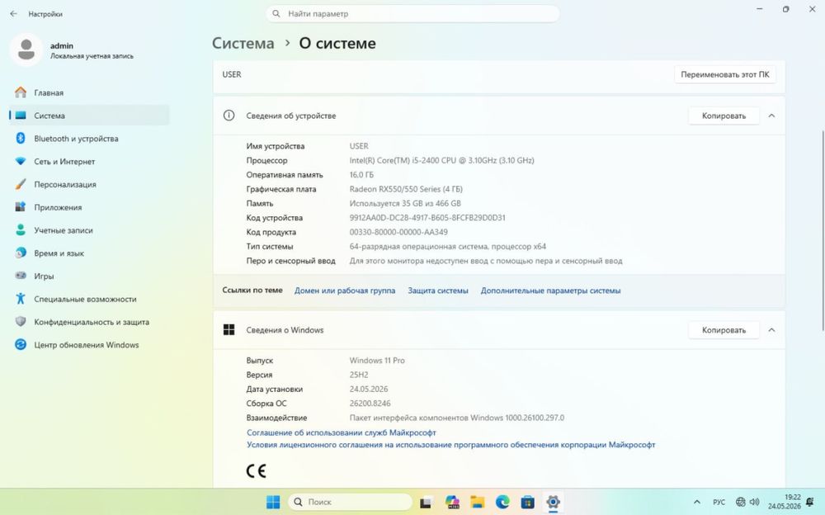Screen dimensions: 825x515
Task: Select the processor value Intel Core i5-2400
Action: (441, 161)
